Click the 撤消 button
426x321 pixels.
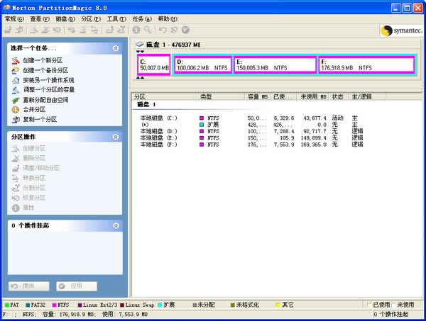pyautogui.click(x=29, y=286)
